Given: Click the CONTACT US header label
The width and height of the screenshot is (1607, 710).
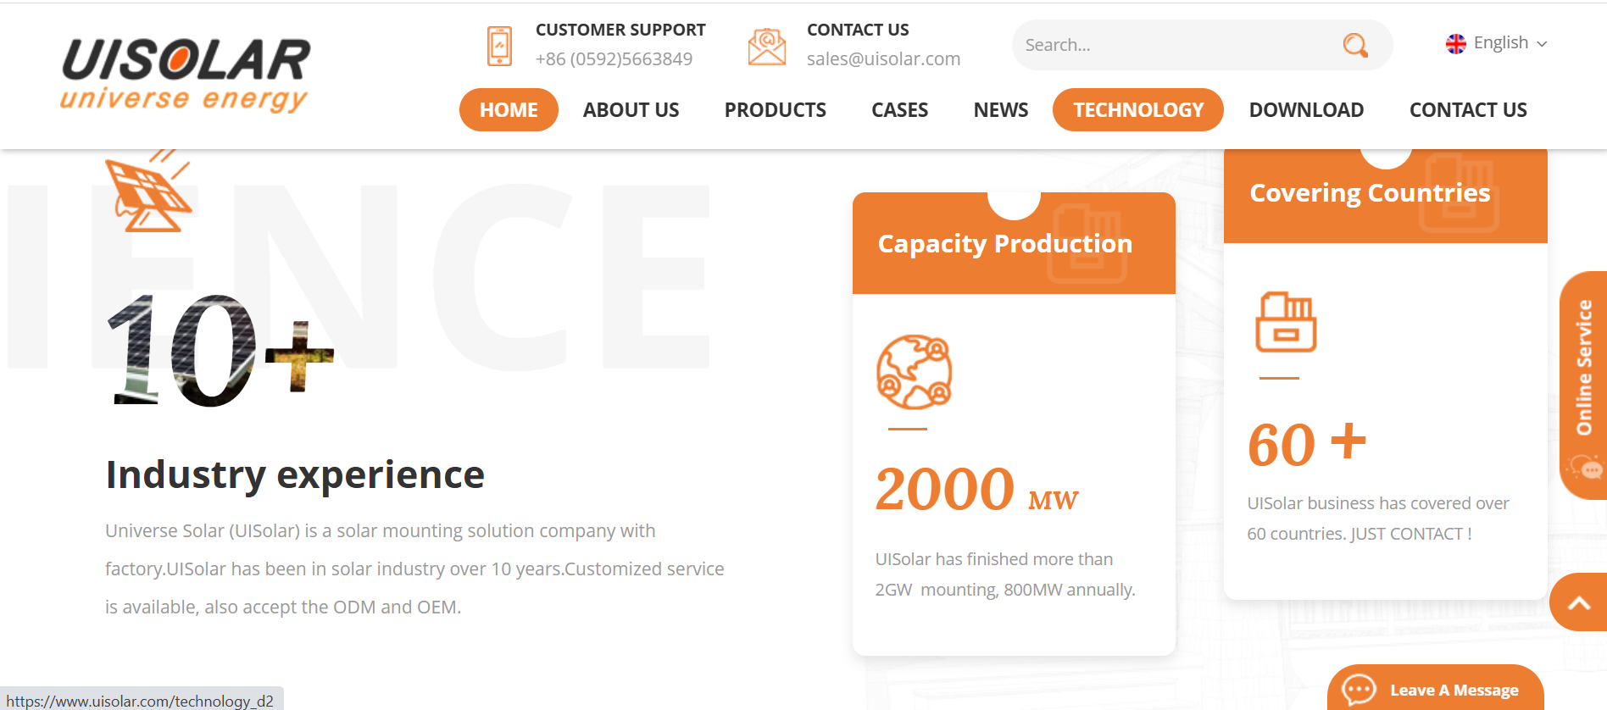Looking at the screenshot, I should 858,30.
